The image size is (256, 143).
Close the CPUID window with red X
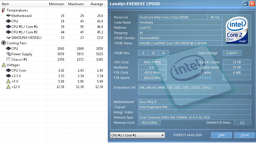click(x=252, y=3)
